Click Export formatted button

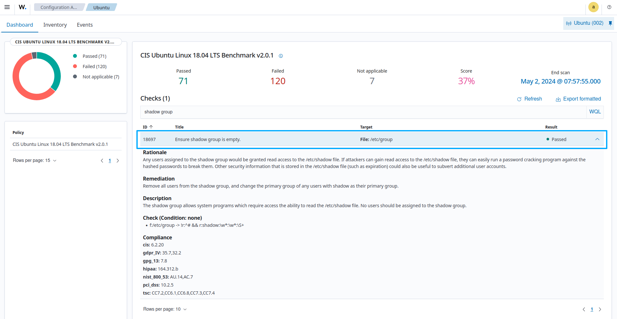pyautogui.click(x=578, y=99)
